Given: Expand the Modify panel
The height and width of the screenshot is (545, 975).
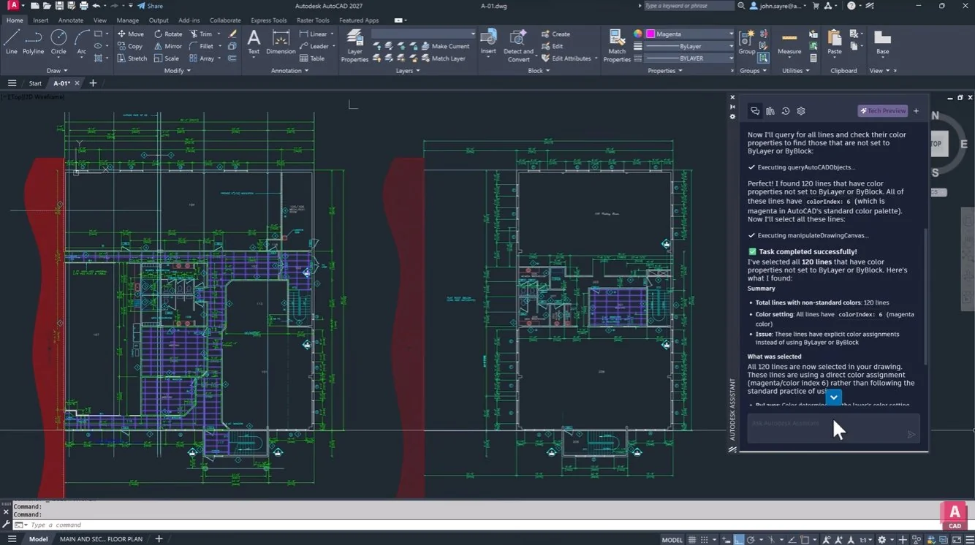Looking at the screenshot, I should click(177, 71).
